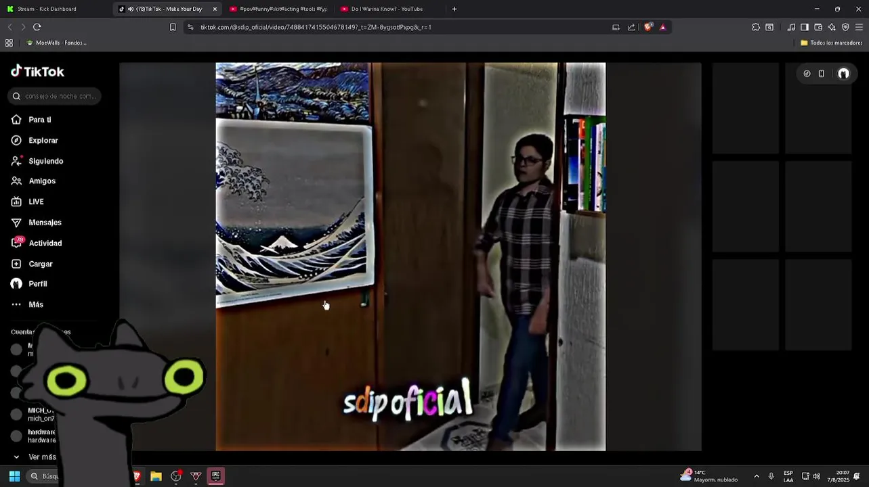Close the TikTok browser tab

pyautogui.click(x=215, y=9)
